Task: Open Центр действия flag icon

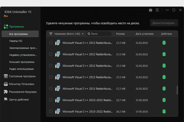Action: tap(6, 99)
